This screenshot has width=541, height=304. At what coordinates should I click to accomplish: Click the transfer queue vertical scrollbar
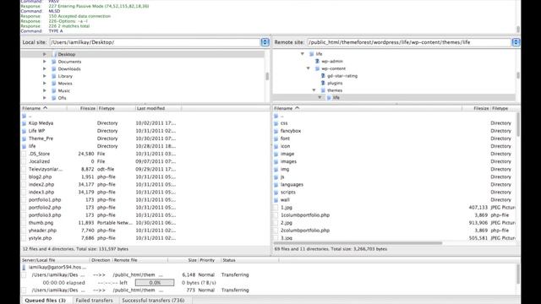[517, 274]
